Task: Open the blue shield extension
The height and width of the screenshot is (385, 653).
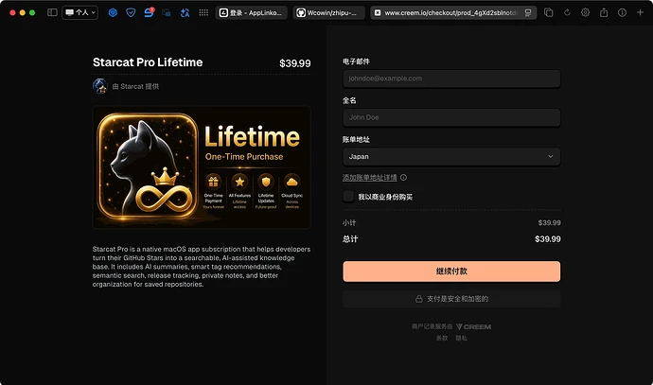Action: (x=131, y=12)
